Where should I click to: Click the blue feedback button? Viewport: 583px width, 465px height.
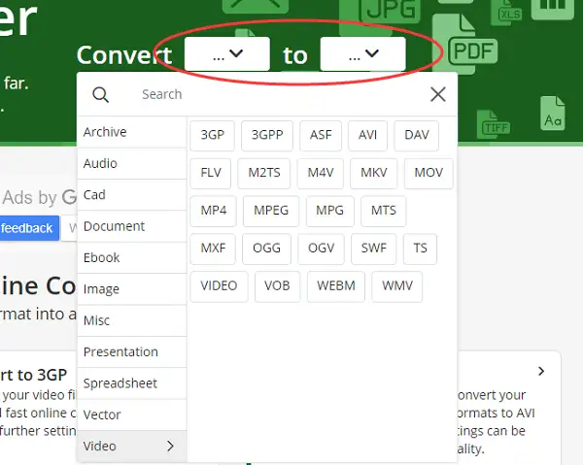(29, 228)
